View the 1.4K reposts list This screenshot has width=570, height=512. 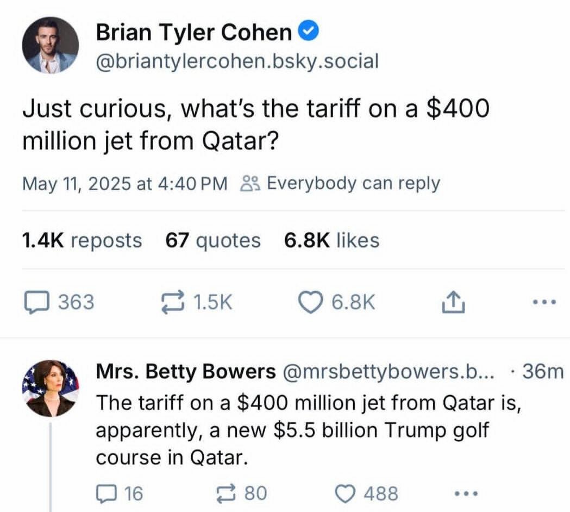click(x=82, y=240)
